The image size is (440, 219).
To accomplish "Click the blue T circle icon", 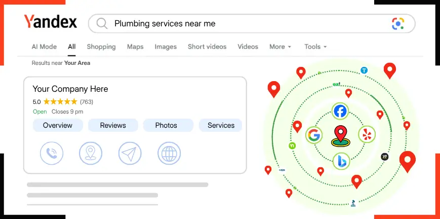I will coord(364,70).
